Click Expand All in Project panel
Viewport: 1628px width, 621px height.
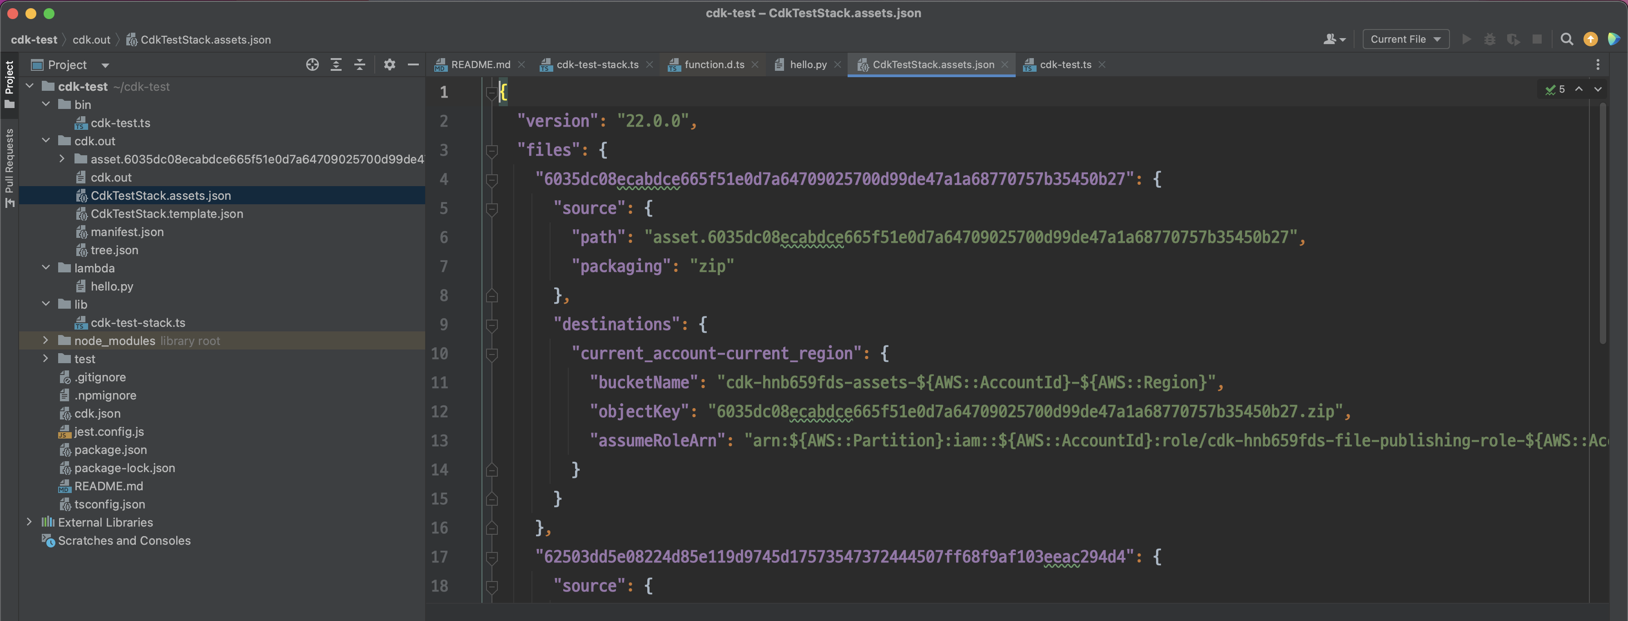click(336, 64)
